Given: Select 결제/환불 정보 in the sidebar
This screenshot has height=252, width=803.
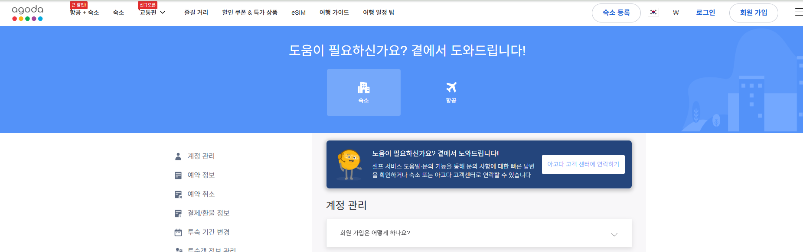Looking at the screenshot, I should click(x=209, y=213).
